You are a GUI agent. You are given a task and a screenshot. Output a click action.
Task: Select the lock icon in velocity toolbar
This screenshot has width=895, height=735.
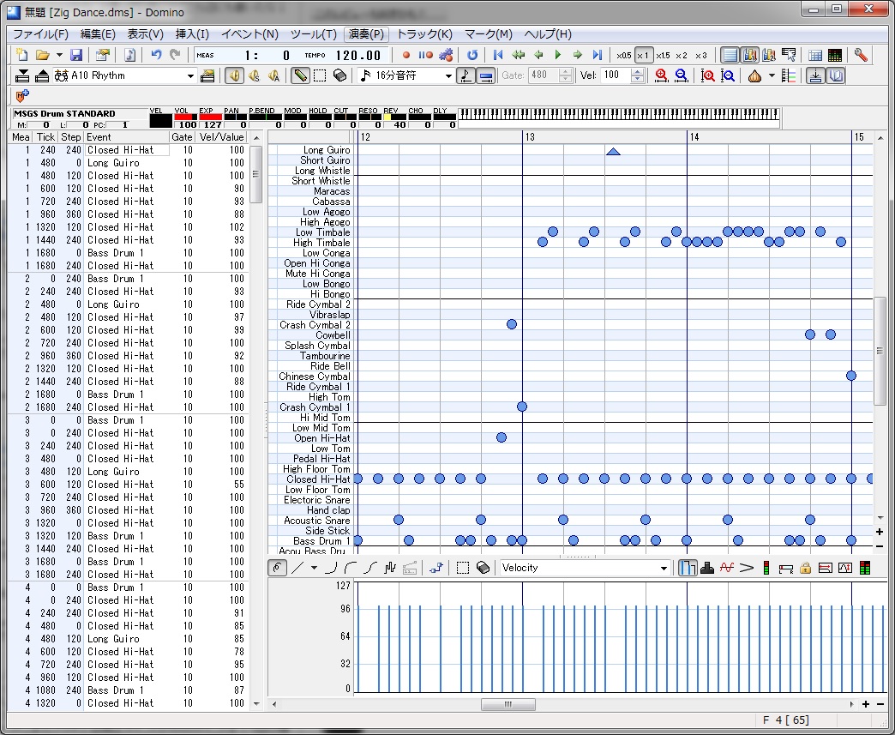pos(805,568)
